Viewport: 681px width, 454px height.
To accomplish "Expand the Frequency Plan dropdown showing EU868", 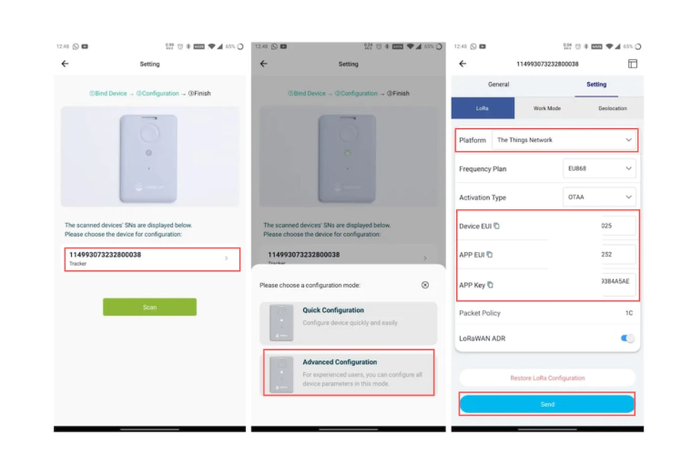I will click(x=599, y=168).
